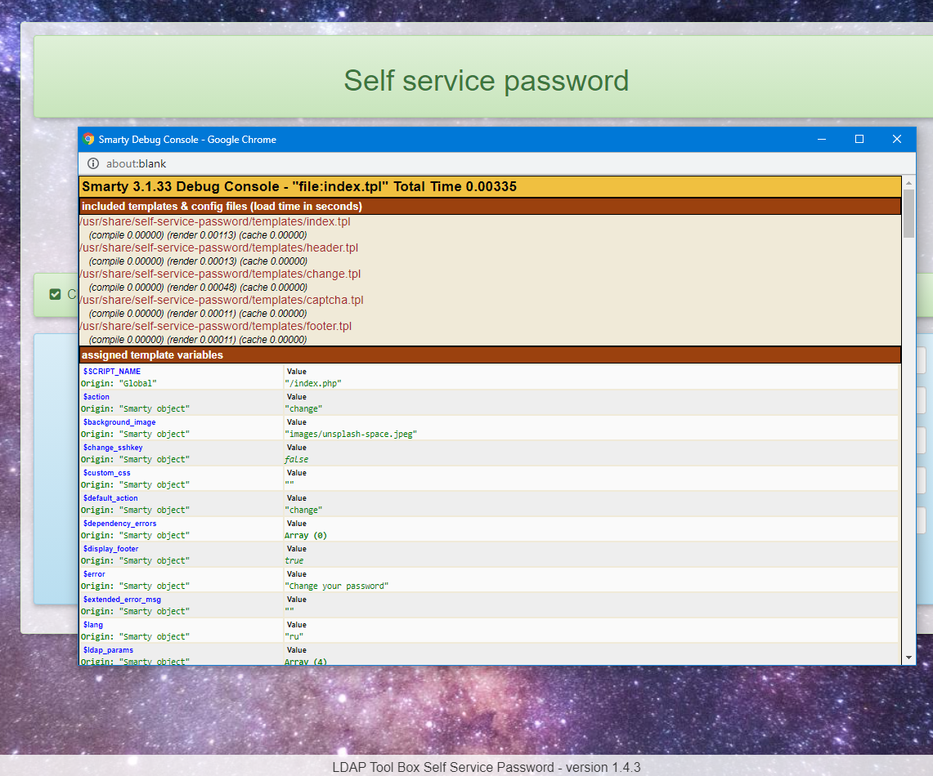Click the vertical scrollbar thumb

[x=908, y=212]
